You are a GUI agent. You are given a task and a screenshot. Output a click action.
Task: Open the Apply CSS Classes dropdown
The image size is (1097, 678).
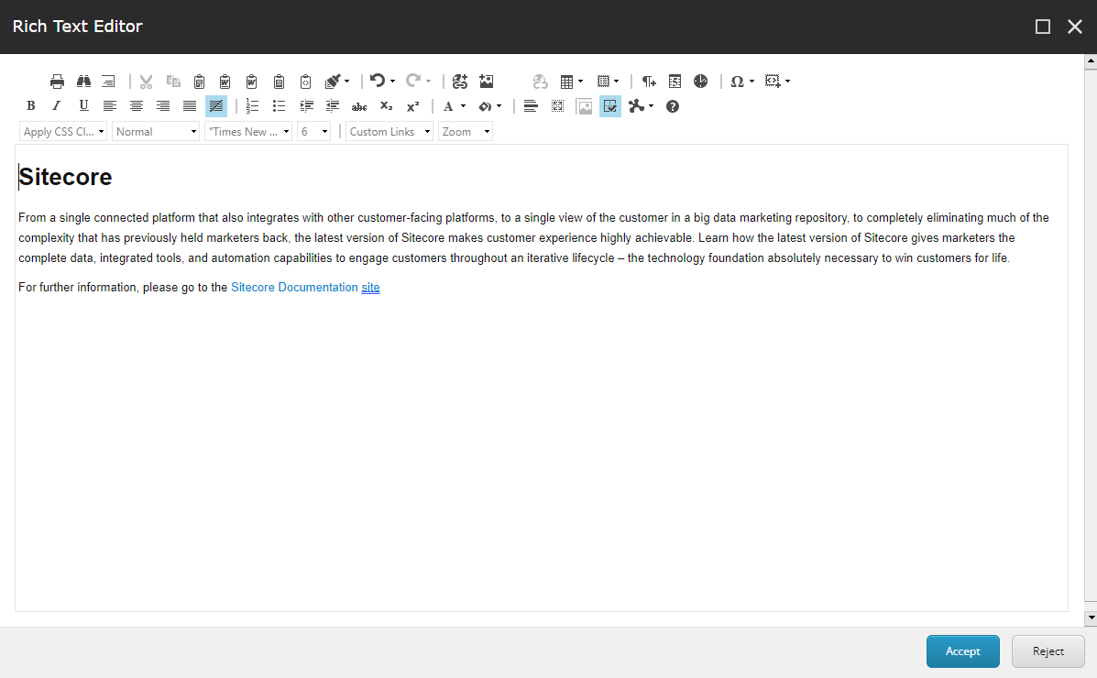pos(62,131)
